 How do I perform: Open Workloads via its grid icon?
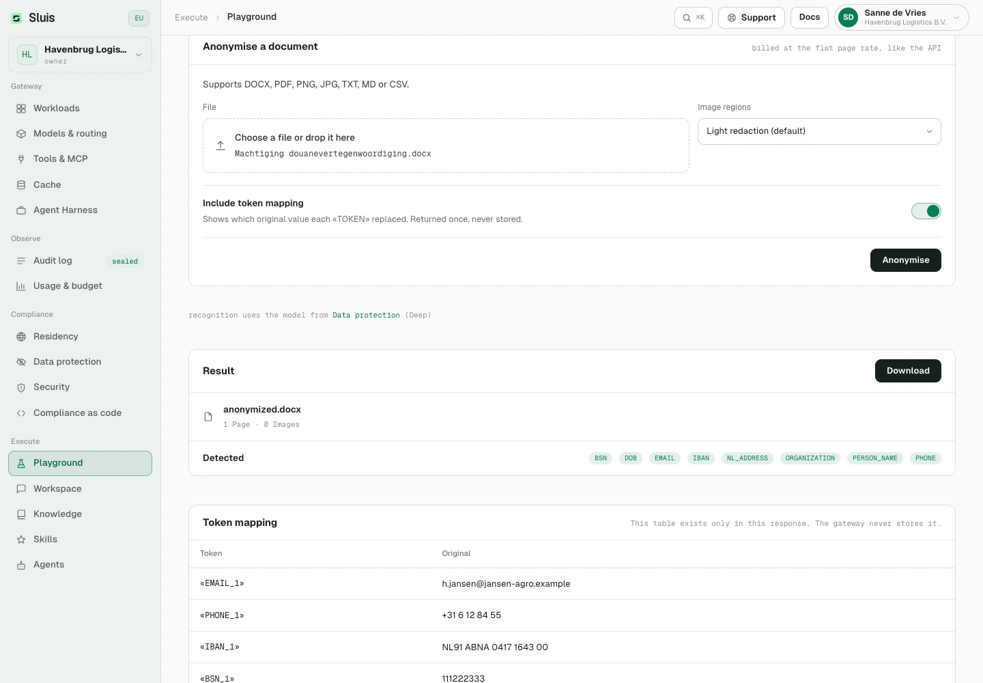[x=21, y=109]
